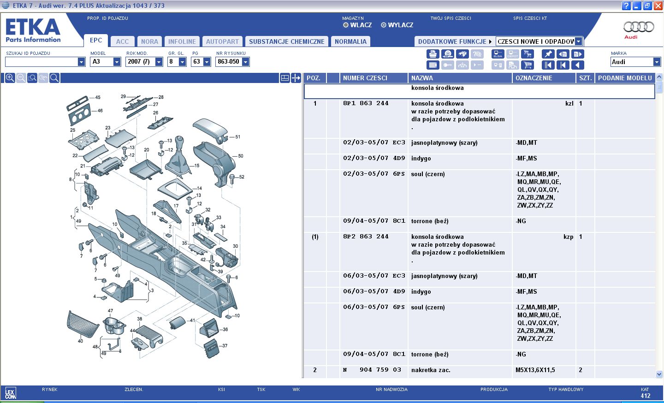Image resolution: width=664 pixels, height=403 pixels.
Task: Switch to the EPC tab
Action: pos(96,41)
